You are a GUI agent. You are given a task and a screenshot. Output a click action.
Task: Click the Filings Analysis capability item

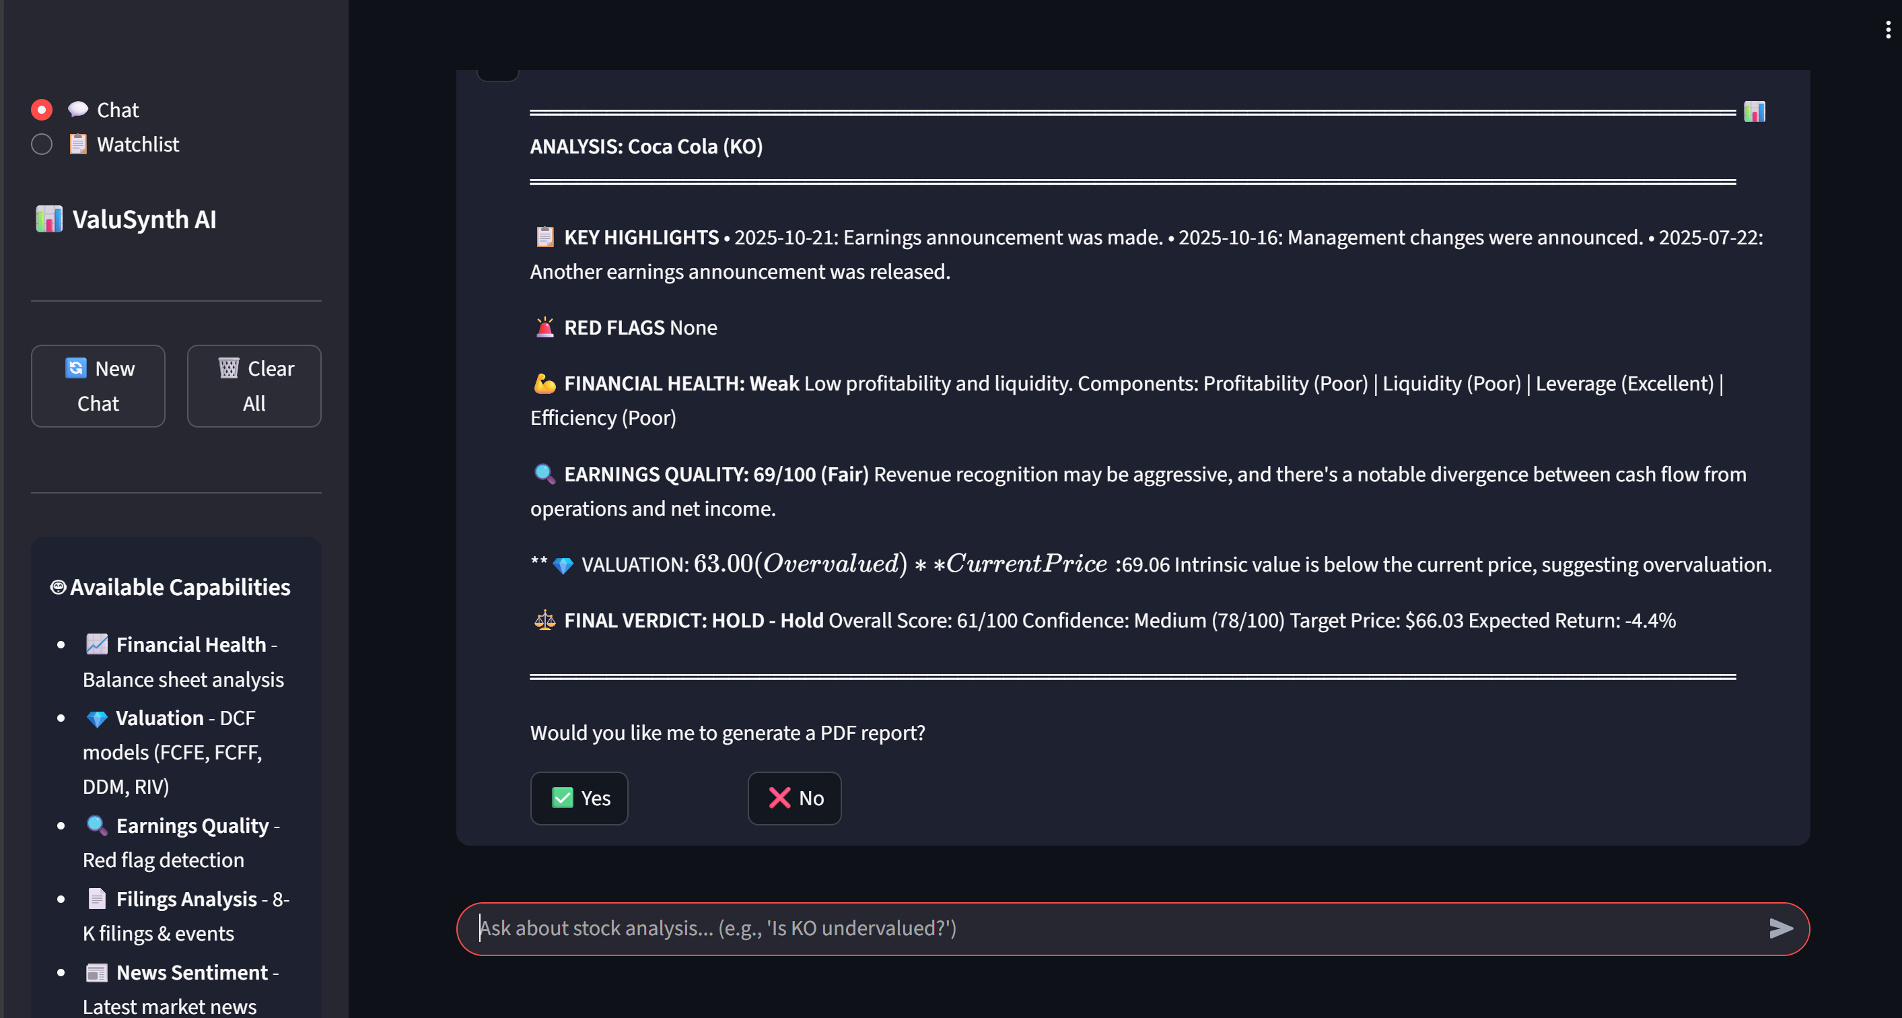point(186,899)
